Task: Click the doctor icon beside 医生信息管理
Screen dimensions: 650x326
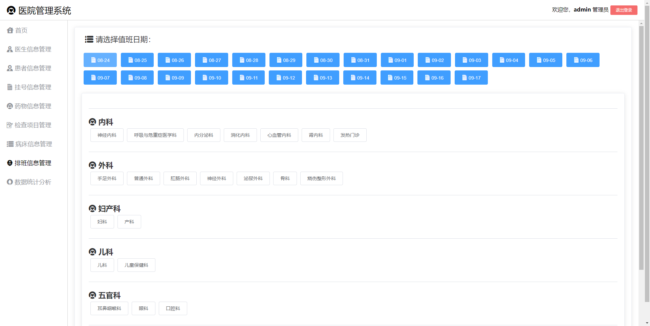Action: point(10,49)
